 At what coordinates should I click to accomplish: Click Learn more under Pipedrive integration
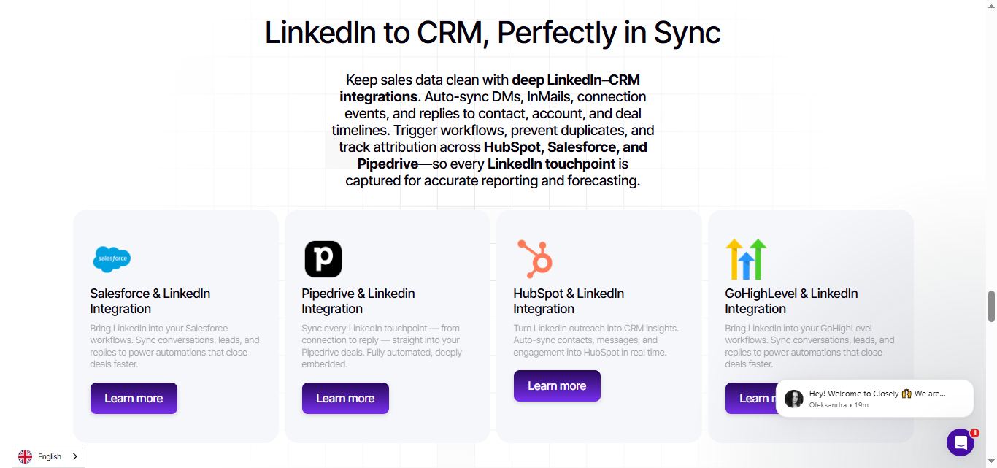pos(345,398)
